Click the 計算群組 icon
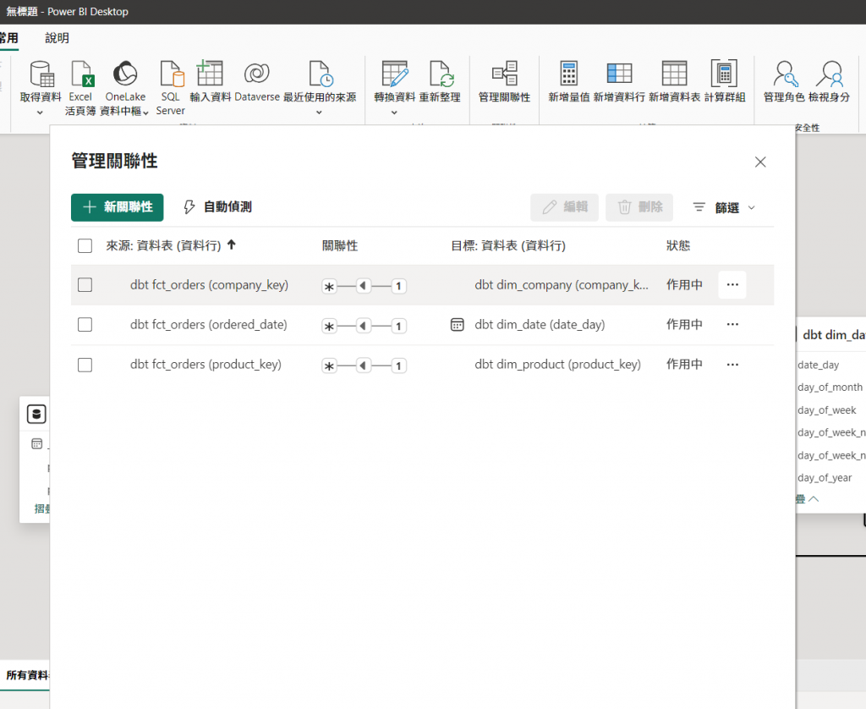Image resolution: width=866 pixels, height=709 pixels. pos(724,74)
